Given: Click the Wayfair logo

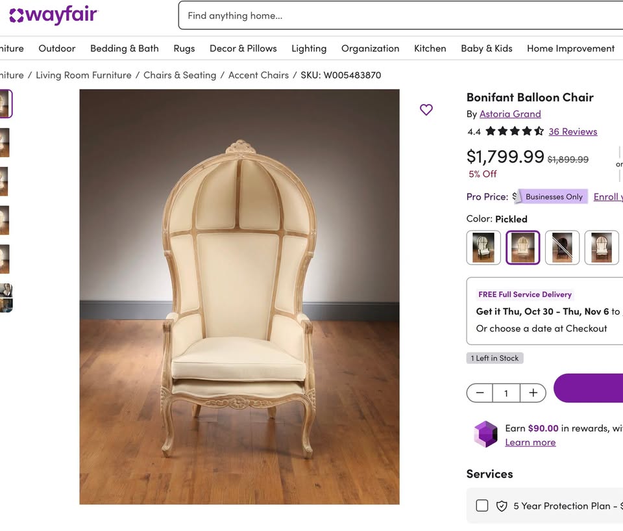Looking at the screenshot, I should (x=53, y=15).
